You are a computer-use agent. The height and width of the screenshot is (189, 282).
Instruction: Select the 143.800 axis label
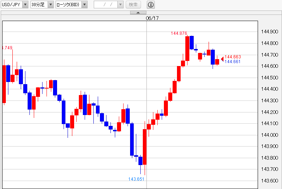coord(270,158)
